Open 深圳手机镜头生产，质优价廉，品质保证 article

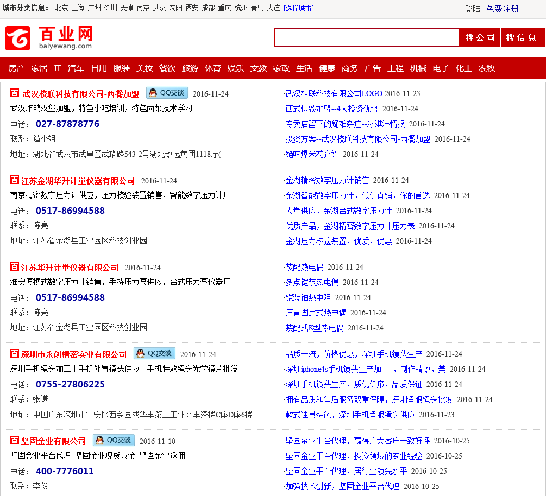[x=354, y=384]
